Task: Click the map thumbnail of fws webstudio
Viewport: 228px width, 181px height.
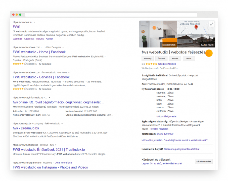Action: tap(196, 27)
